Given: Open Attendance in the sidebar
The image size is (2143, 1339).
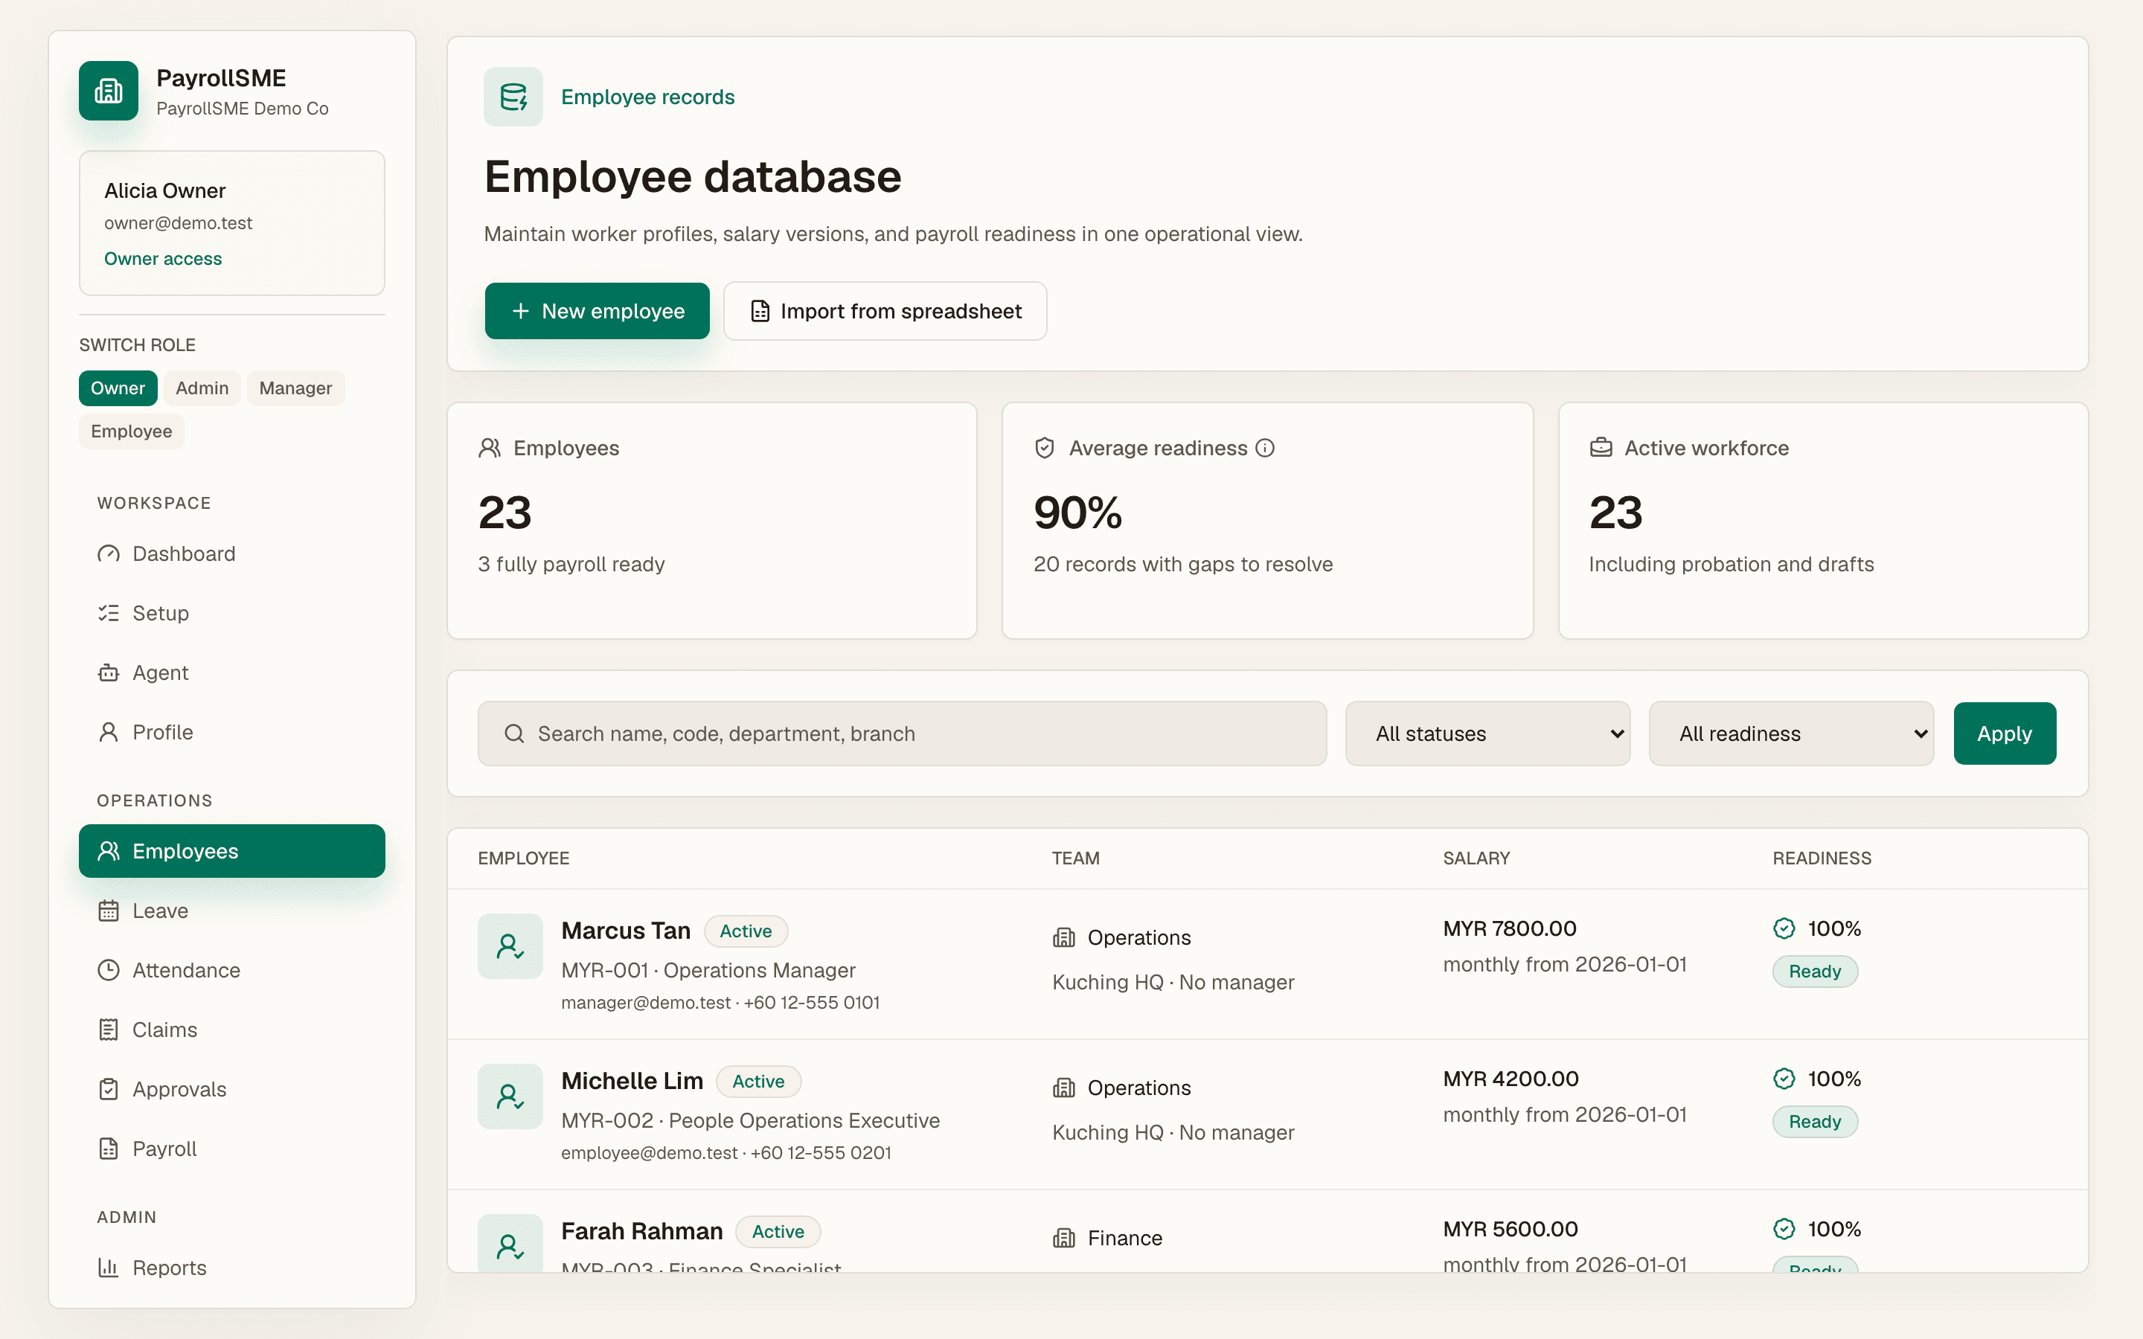Looking at the screenshot, I should (x=232, y=971).
